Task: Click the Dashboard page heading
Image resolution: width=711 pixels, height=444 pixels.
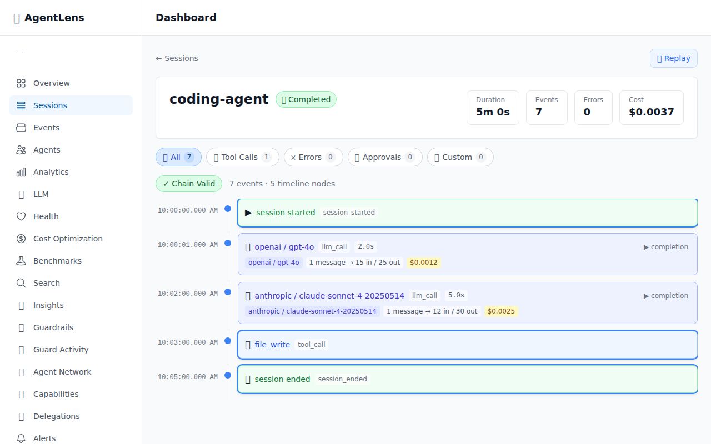Action: [x=186, y=18]
